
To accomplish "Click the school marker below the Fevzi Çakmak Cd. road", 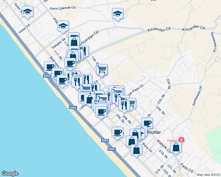I will click(x=118, y=14).
